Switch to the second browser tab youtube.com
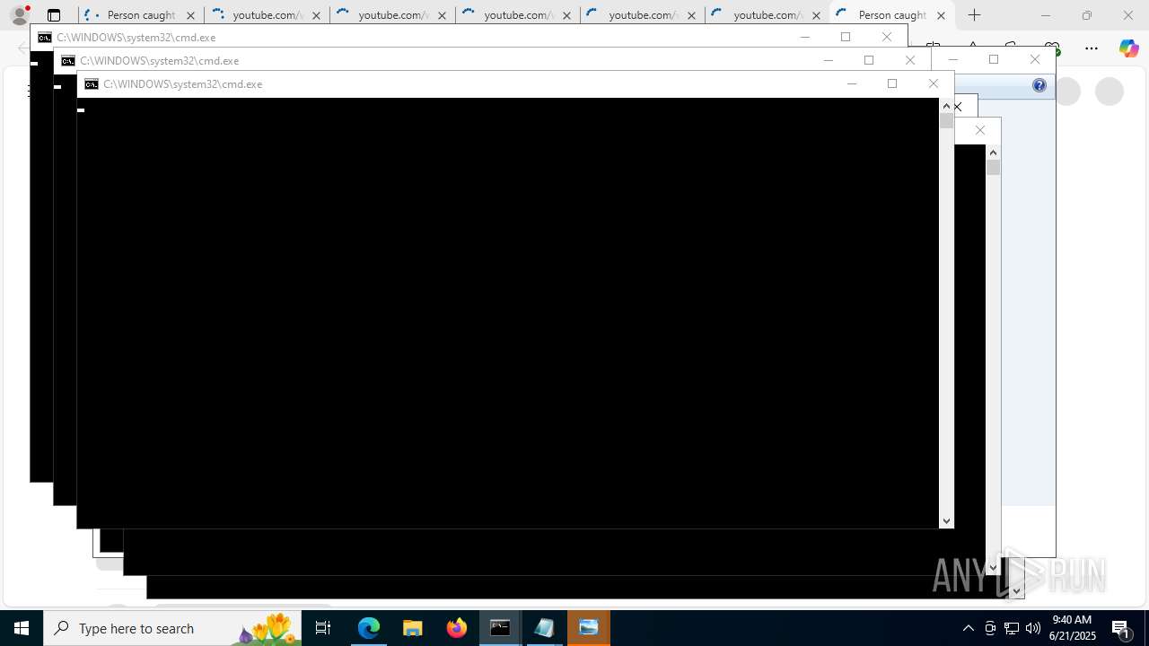 (266, 15)
